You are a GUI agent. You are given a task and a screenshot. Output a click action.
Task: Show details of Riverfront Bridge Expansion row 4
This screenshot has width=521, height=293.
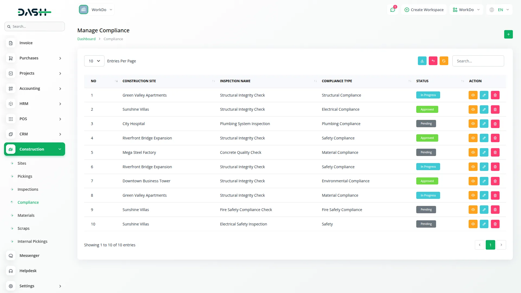tap(473, 138)
